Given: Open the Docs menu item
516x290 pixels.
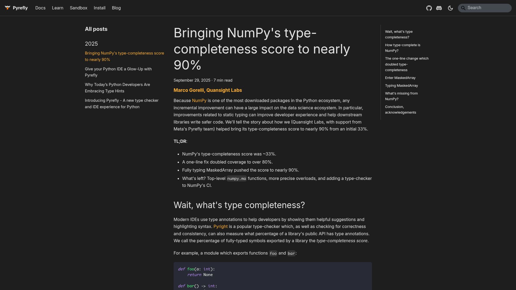Looking at the screenshot, I should (x=40, y=8).
